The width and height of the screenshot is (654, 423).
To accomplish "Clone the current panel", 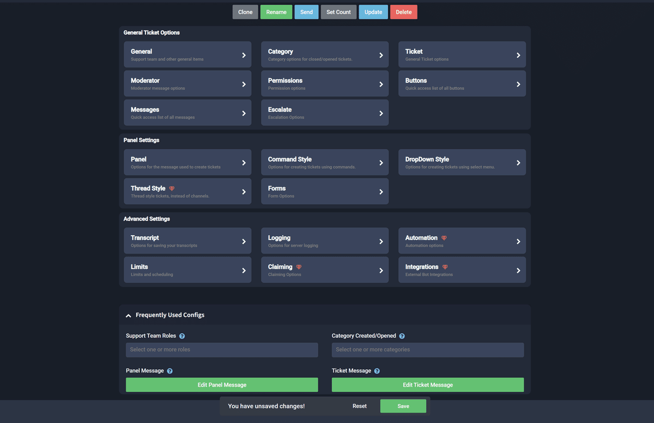I will pos(245,11).
